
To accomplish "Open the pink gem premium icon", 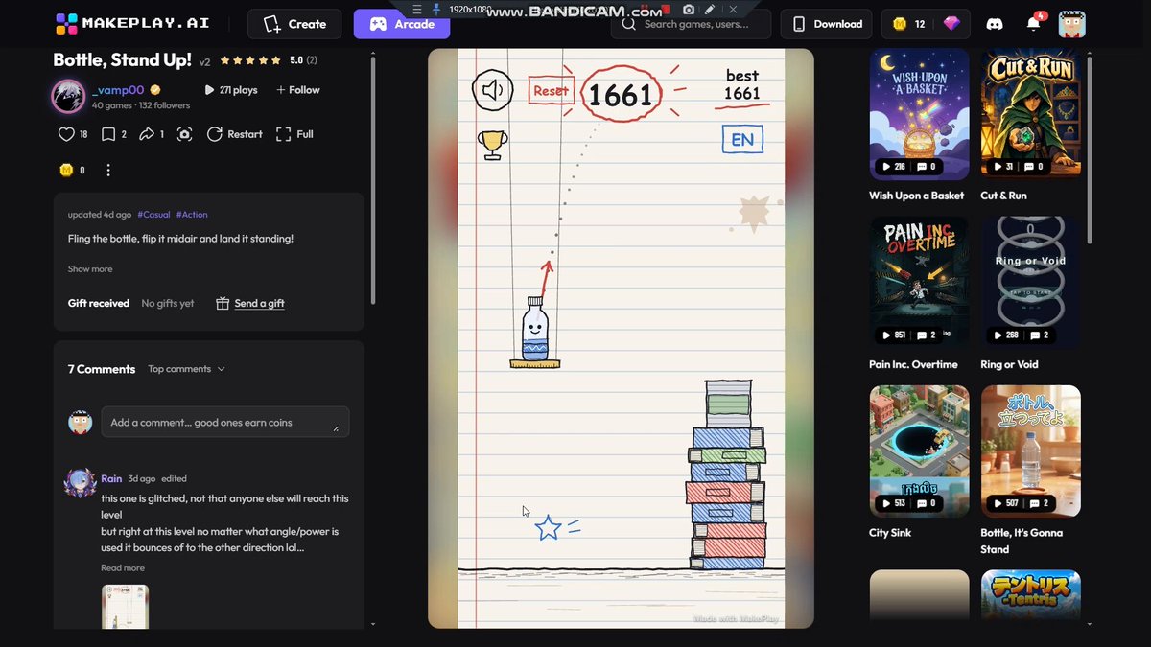I will tap(951, 24).
